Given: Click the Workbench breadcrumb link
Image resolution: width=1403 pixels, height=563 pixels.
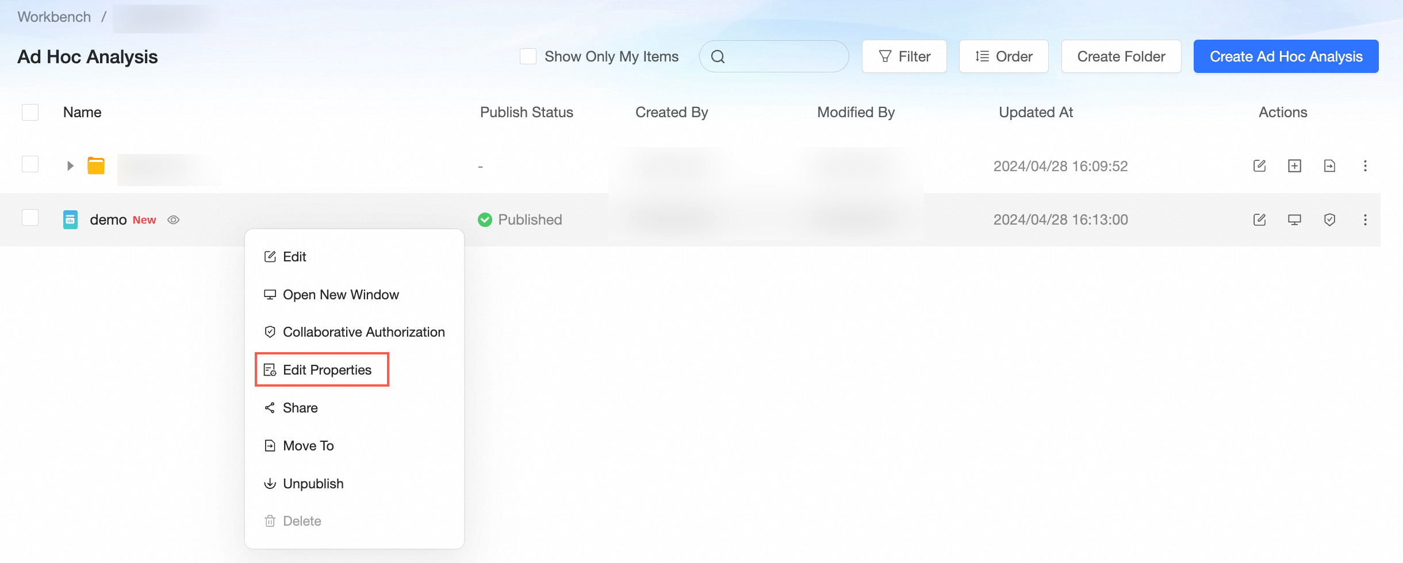Looking at the screenshot, I should (54, 17).
